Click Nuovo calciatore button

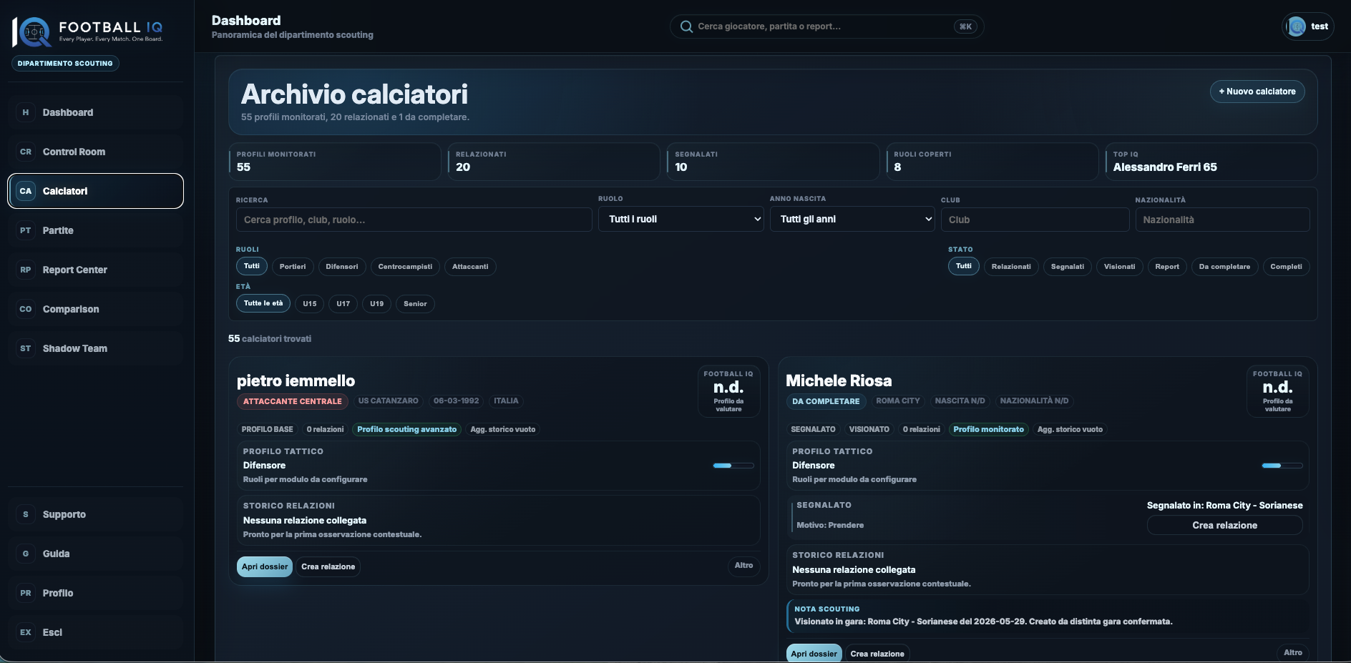[x=1257, y=92]
